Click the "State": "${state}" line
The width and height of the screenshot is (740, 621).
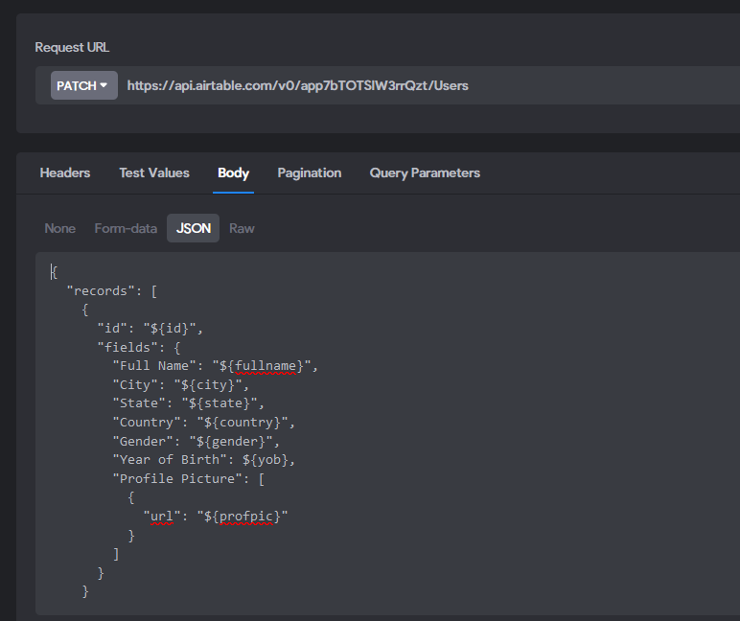pyautogui.click(x=188, y=403)
